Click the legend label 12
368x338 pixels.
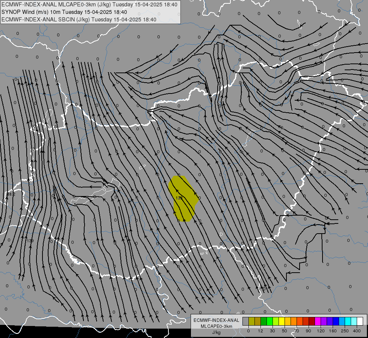(260, 331)
